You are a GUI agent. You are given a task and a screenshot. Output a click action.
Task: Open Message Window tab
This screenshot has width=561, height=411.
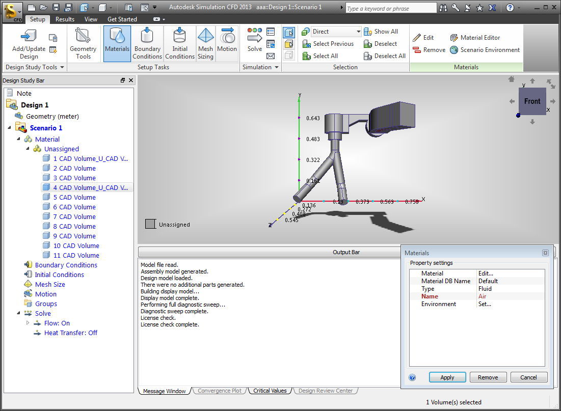point(164,391)
